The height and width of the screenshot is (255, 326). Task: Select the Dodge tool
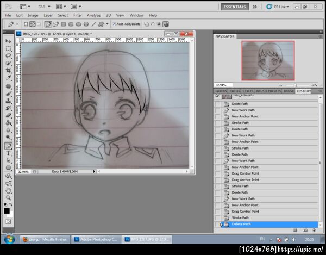[8, 137]
